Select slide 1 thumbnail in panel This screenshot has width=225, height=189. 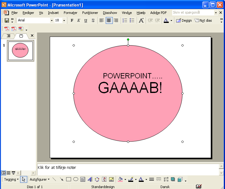(x=20, y=51)
